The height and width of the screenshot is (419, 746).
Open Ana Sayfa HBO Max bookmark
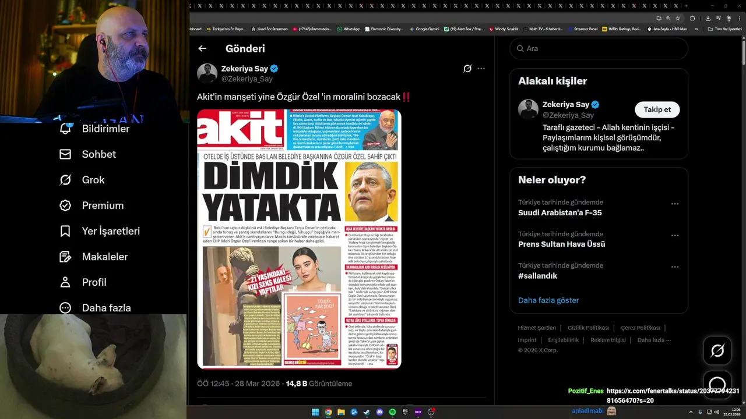click(x=667, y=29)
